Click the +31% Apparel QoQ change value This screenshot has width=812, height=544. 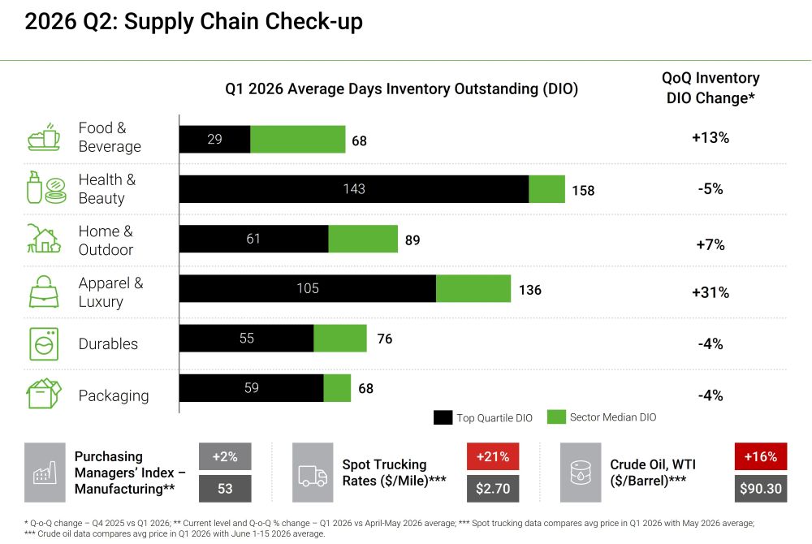pyautogui.click(x=710, y=292)
